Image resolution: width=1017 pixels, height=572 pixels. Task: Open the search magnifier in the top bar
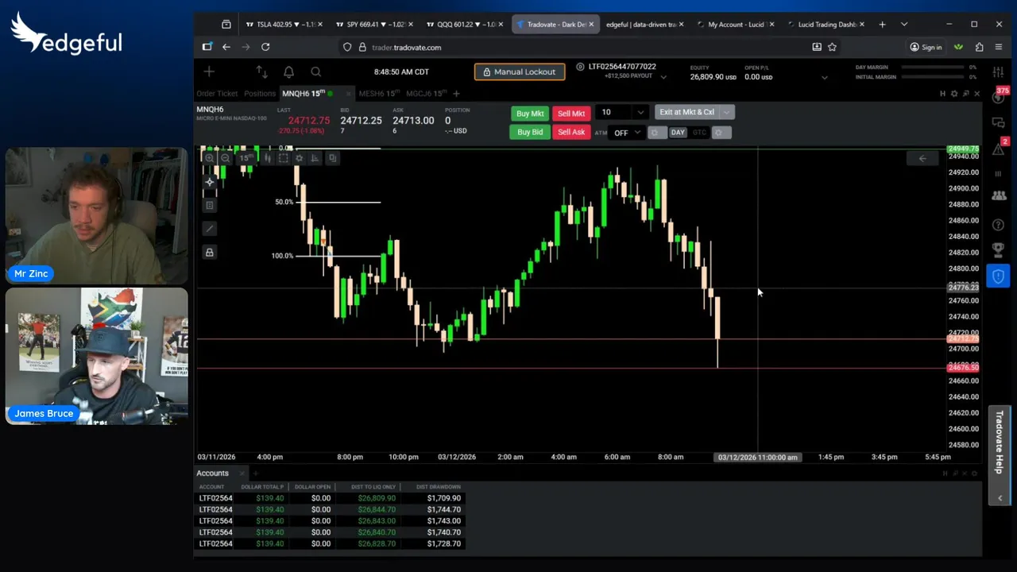coord(315,72)
